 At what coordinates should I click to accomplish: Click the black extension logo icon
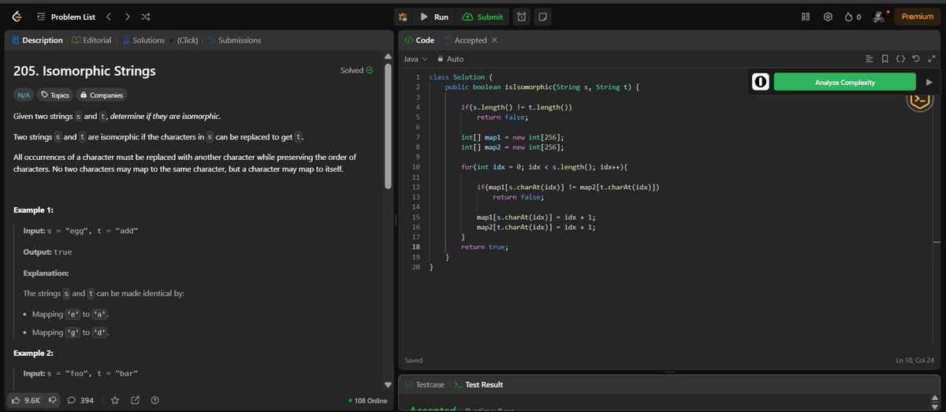pos(760,82)
